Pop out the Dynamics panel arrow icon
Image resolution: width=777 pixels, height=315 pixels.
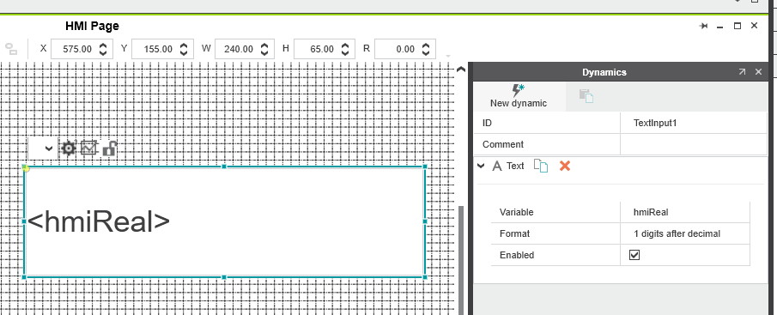pyautogui.click(x=742, y=72)
